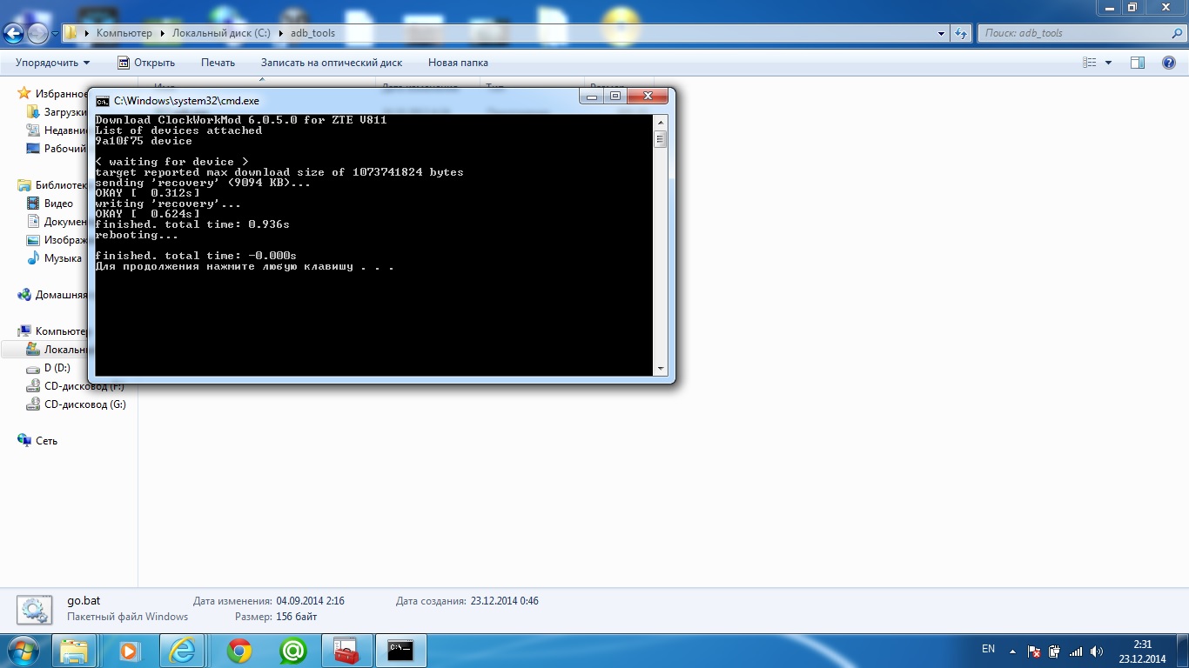1189x668 pixels.
Task: Open Google Chrome from the taskbar
Action: [x=239, y=651]
